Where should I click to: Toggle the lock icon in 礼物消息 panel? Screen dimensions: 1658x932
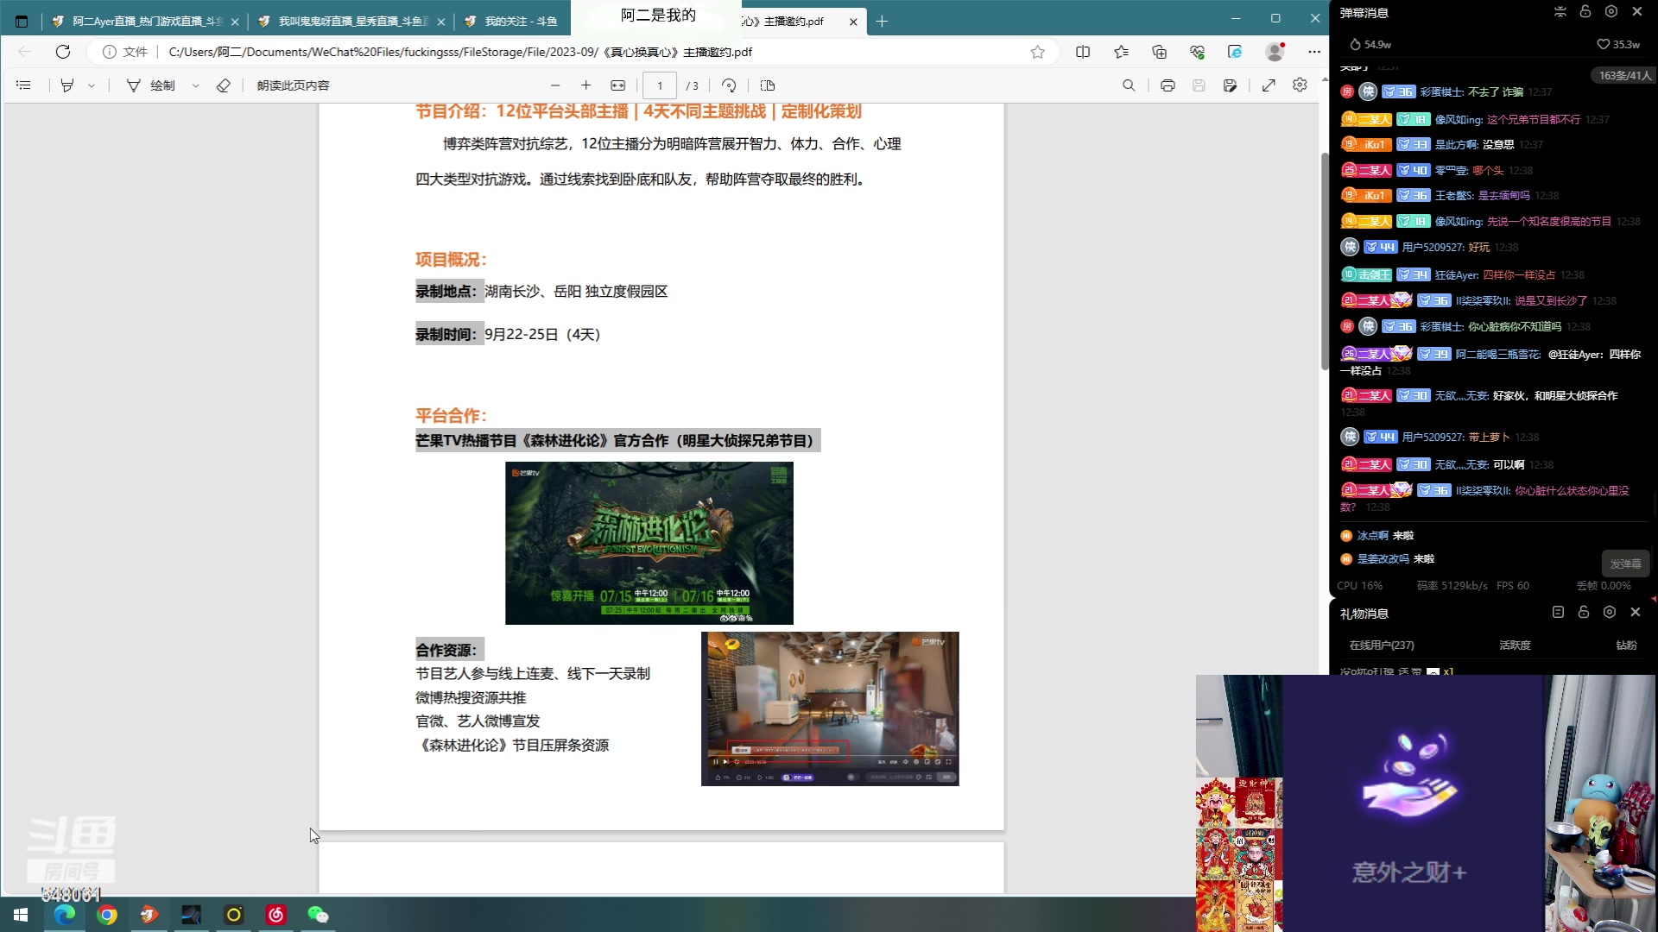tap(1583, 612)
